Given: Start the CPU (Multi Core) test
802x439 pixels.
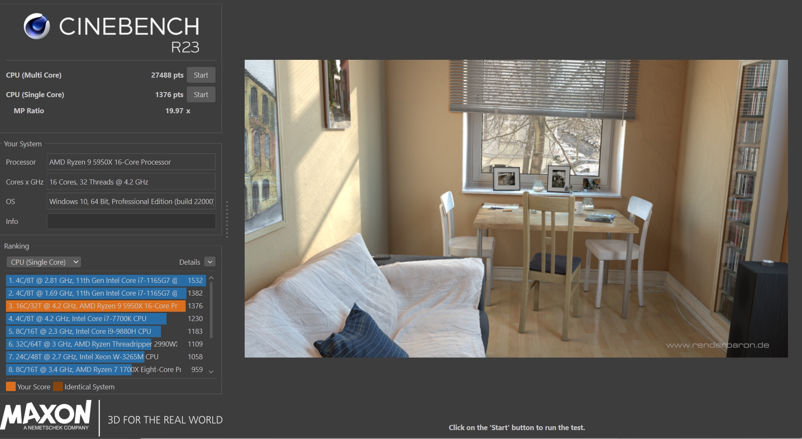Looking at the screenshot, I should coord(201,75).
